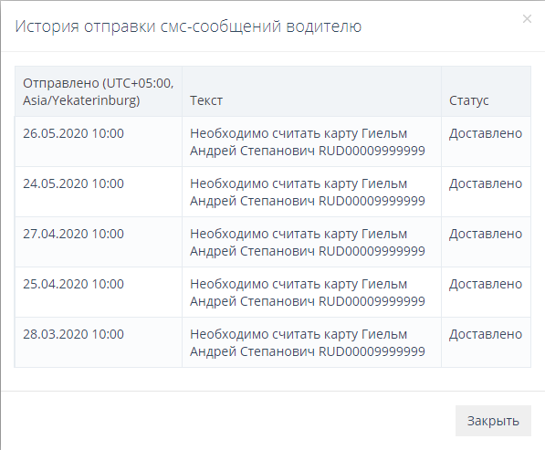Click the 25.04.2020 10:00 date cell
Screen dimensions: 545x450
click(73, 284)
